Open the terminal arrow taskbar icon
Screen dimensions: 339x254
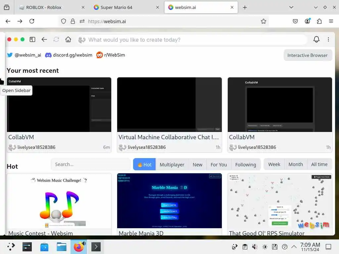(96, 247)
